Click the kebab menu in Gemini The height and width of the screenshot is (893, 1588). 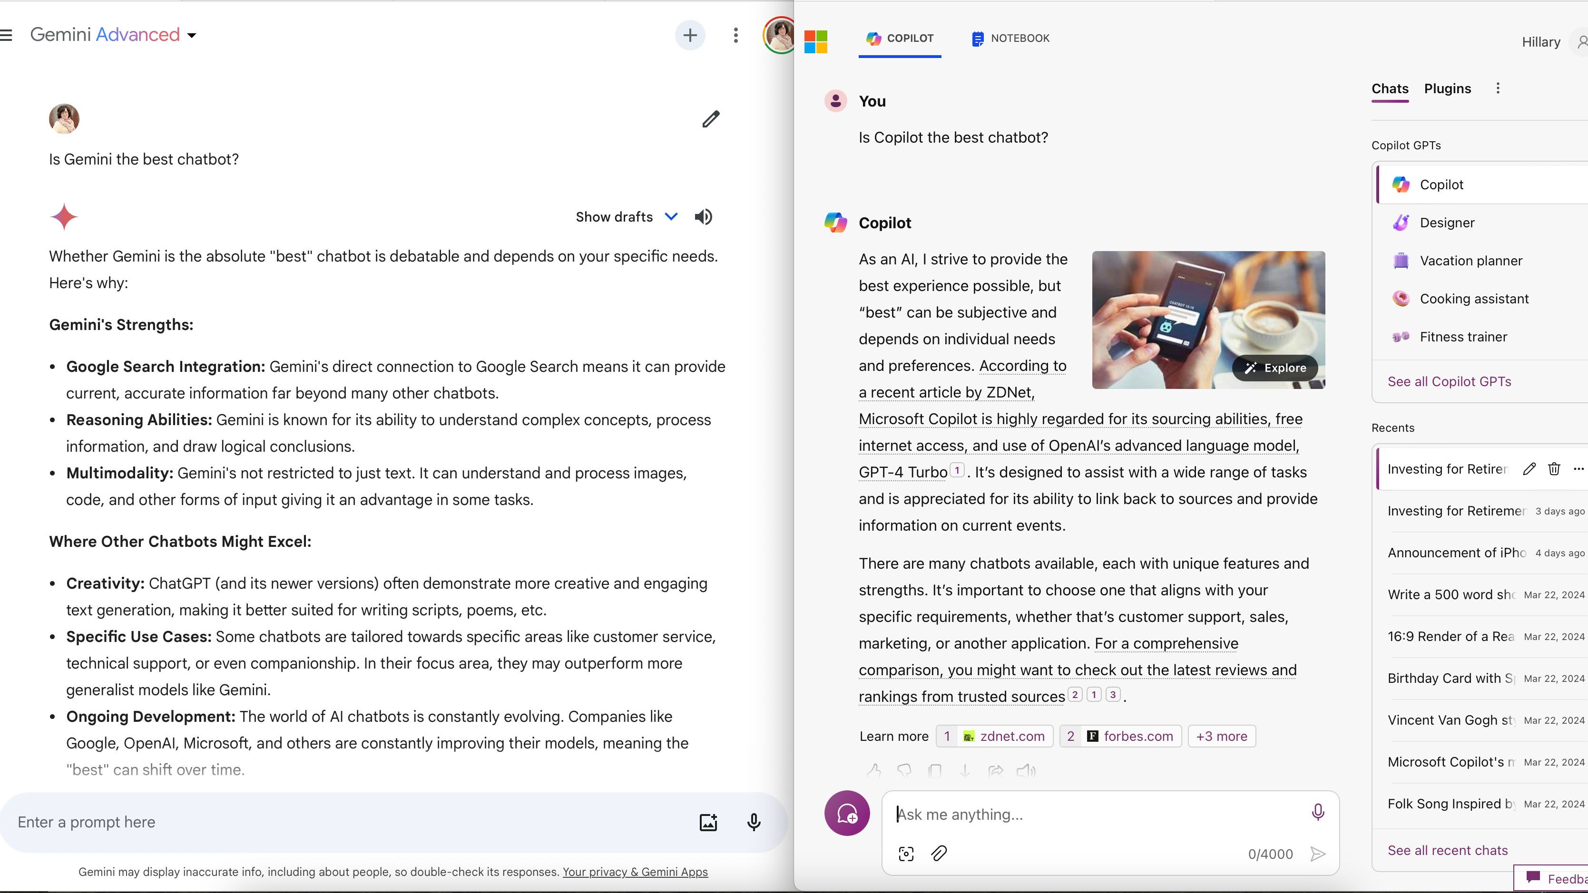pyautogui.click(x=736, y=35)
